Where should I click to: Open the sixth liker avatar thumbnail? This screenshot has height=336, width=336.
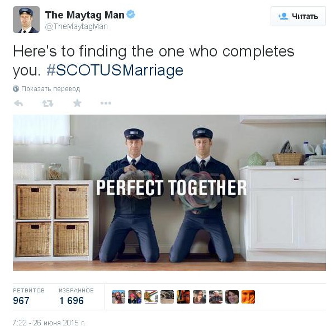[200, 297]
